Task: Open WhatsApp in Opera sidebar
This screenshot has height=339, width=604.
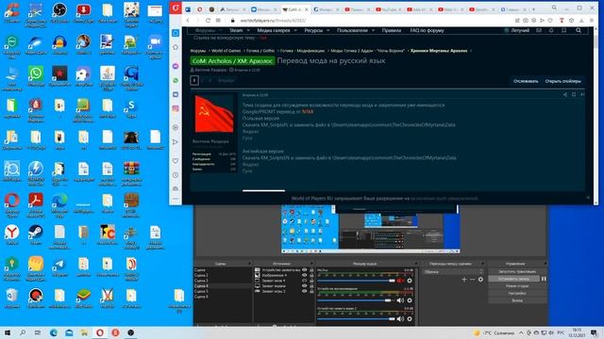Action: (176, 80)
